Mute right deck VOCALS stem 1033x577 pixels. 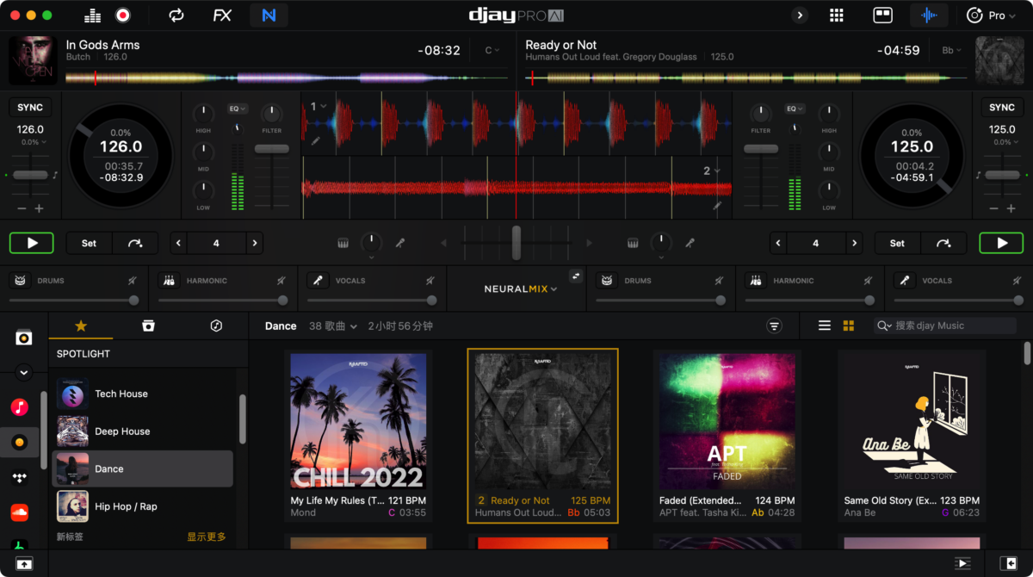tap(1017, 281)
